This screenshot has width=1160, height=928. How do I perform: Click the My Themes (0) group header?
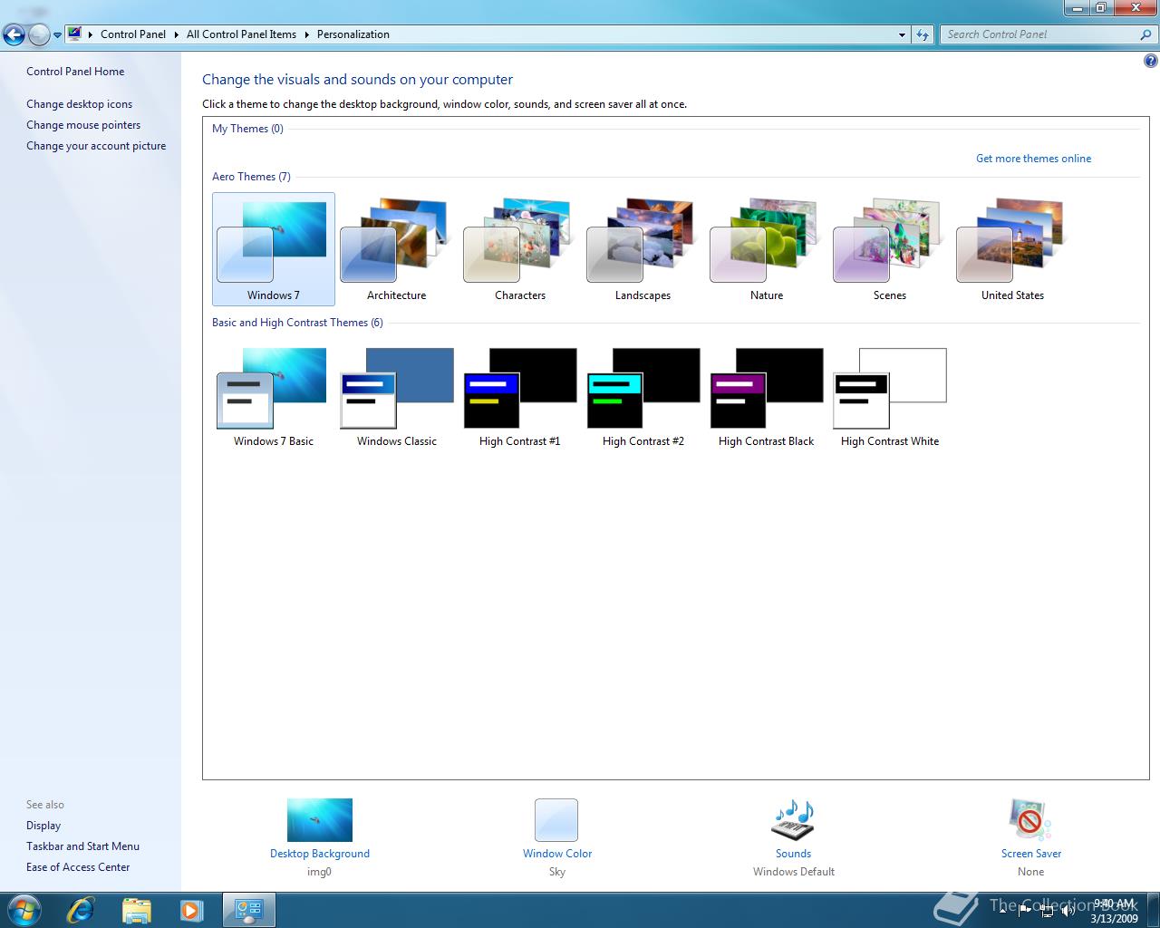(x=247, y=129)
